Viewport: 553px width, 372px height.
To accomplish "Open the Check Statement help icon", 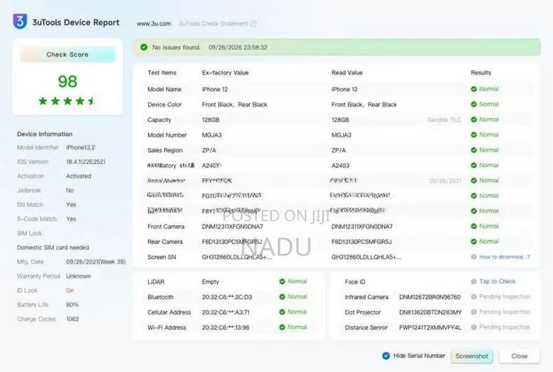I will [253, 24].
